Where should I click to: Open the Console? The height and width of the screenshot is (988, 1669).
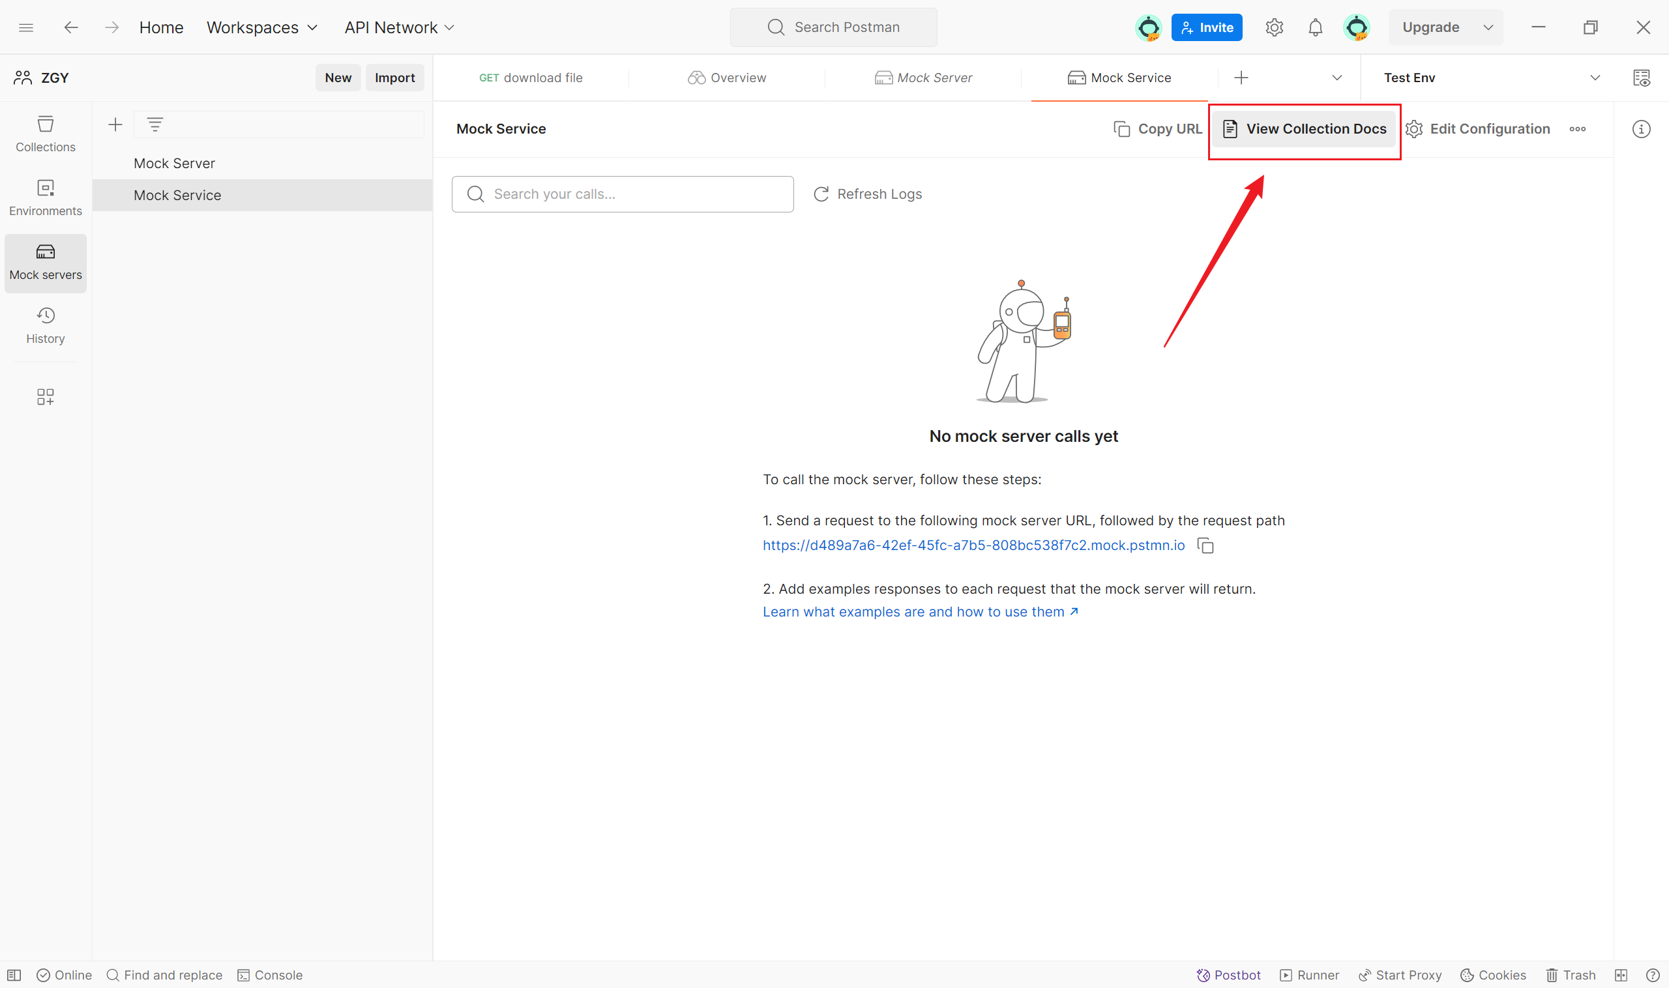[270, 975]
